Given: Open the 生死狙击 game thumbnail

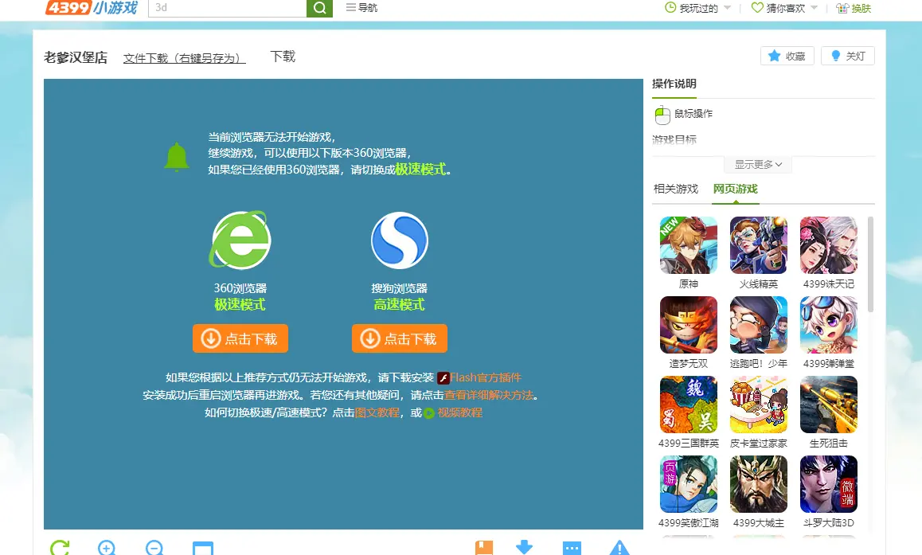Looking at the screenshot, I should (829, 405).
